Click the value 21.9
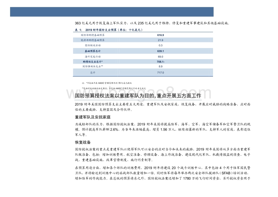 pyautogui.click(x=161, y=40)
